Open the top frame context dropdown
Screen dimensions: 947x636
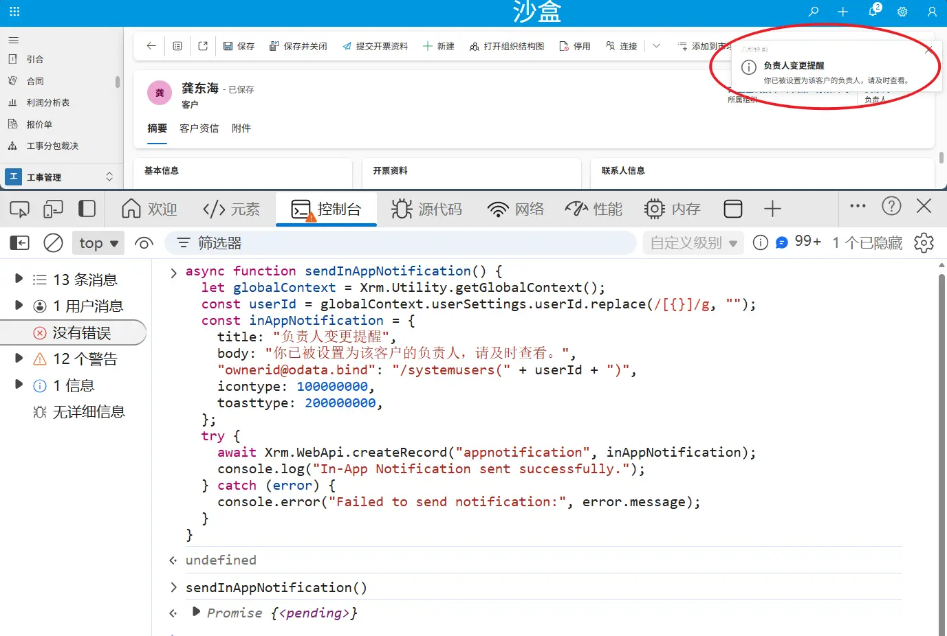tap(98, 242)
